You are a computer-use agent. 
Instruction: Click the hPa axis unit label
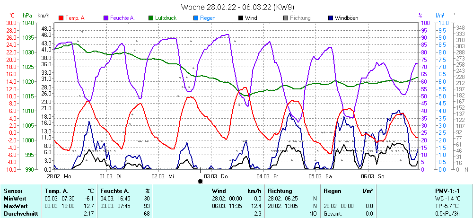click(x=27, y=16)
